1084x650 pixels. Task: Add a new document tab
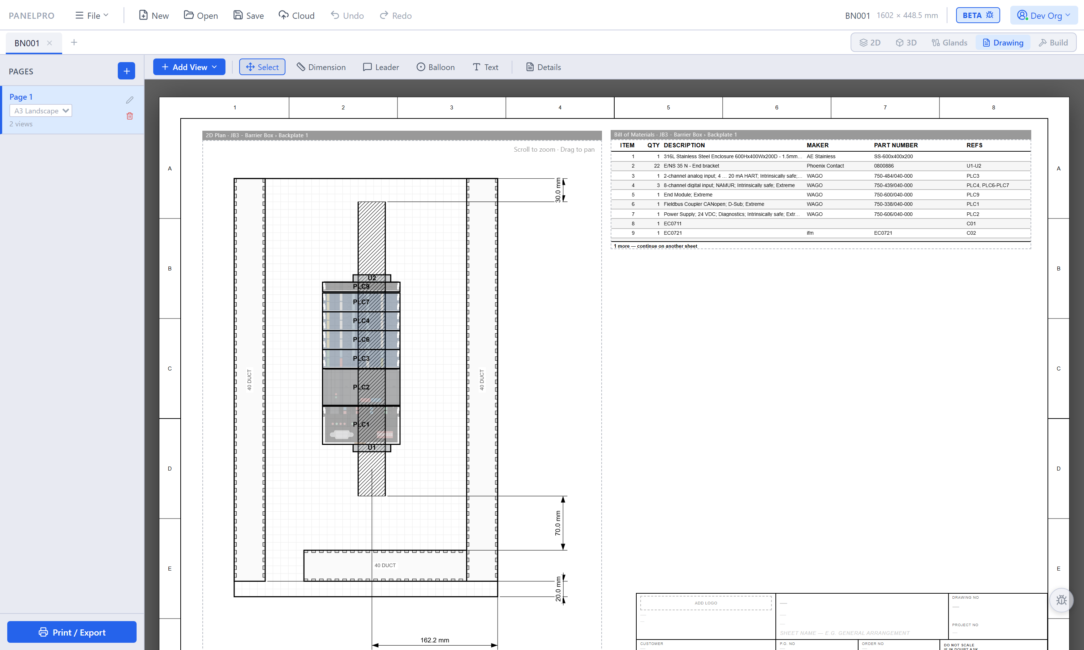coord(74,42)
